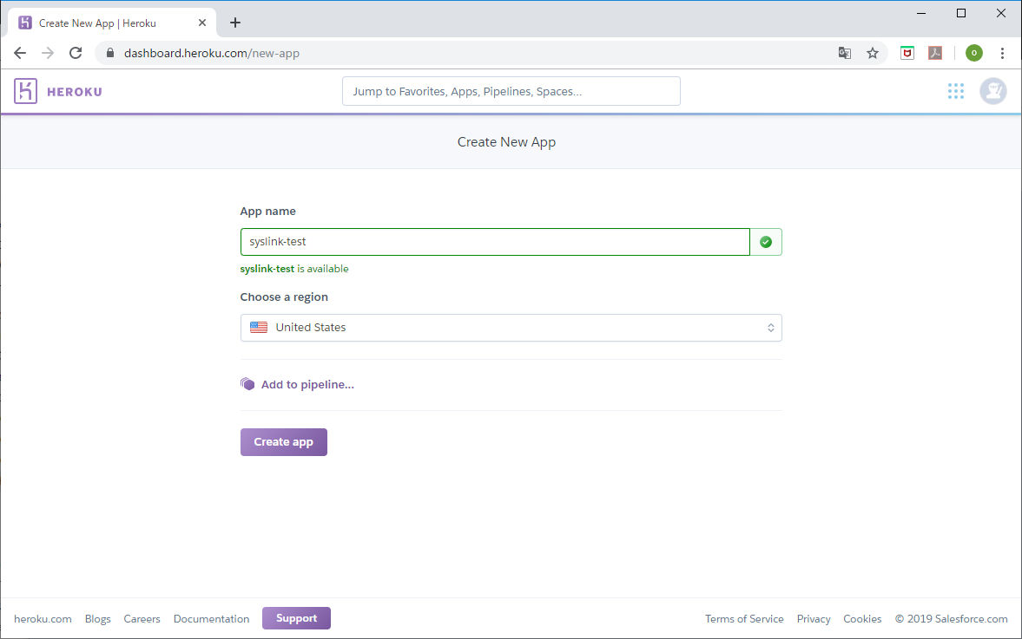Image resolution: width=1022 pixels, height=639 pixels.
Task: Click the 2019 Salesforce.com copyright text
Action: click(x=951, y=619)
